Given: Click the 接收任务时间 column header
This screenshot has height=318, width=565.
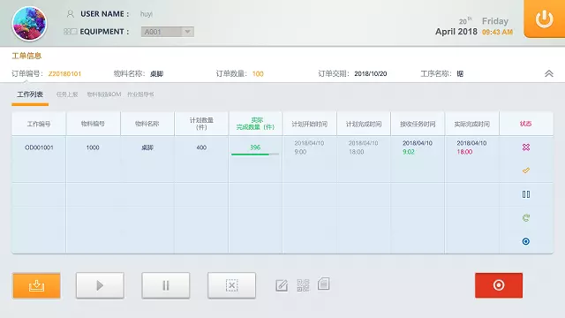Looking at the screenshot, I should 418,124.
